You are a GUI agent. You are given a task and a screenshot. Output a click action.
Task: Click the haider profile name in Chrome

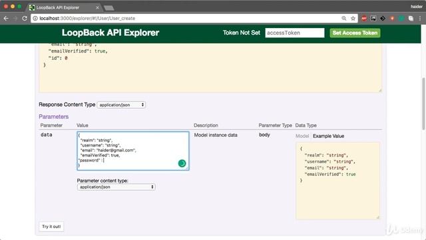(x=416, y=7)
